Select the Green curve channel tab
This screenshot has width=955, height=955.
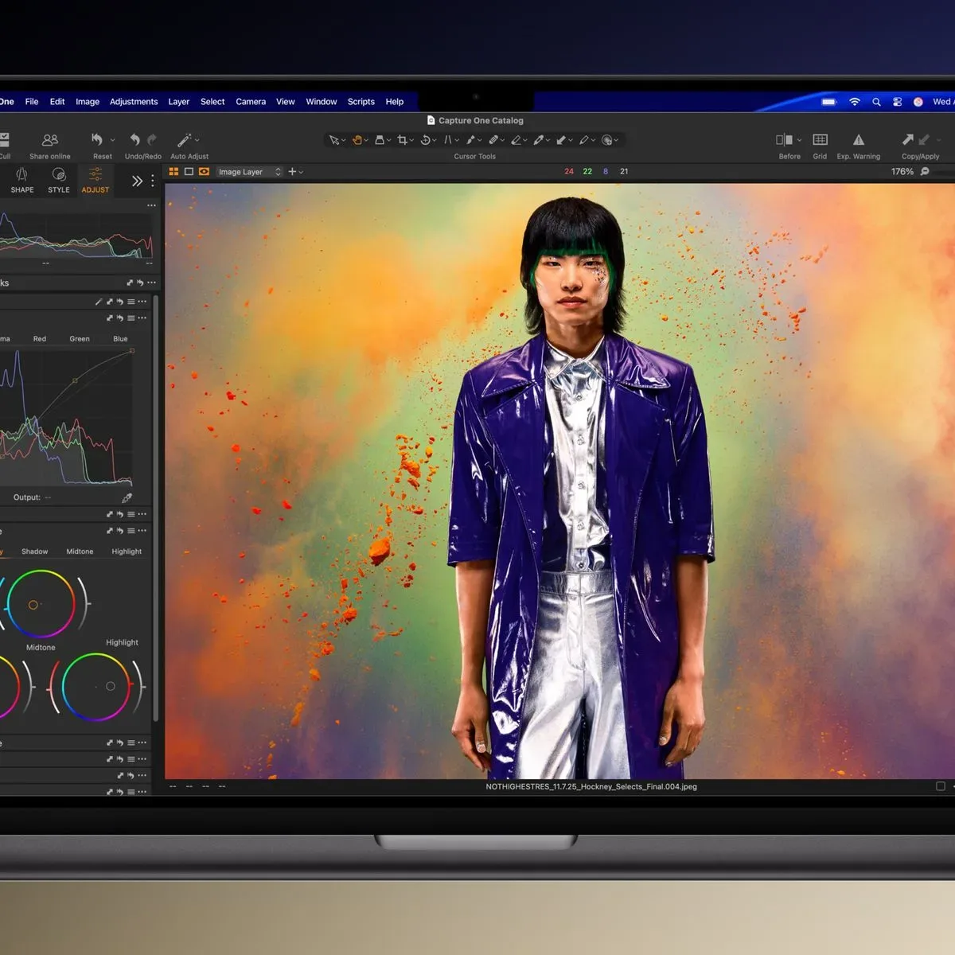(80, 339)
